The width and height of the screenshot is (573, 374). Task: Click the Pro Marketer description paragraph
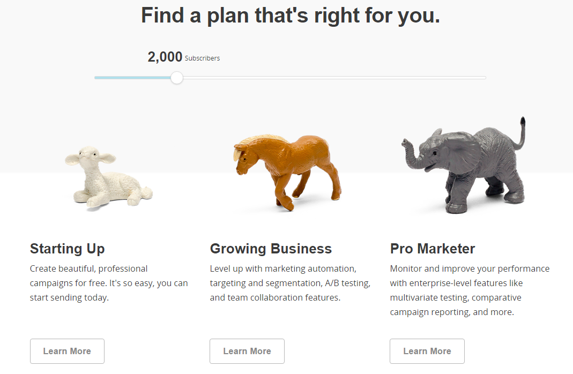[x=470, y=290]
